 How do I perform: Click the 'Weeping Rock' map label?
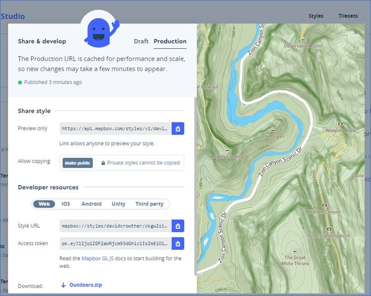click(340, 130)
